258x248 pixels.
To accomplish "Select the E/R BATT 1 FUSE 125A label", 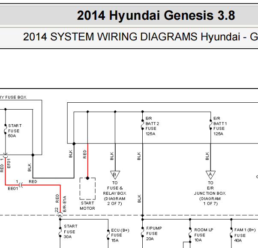I will click(x=220, y=126).
